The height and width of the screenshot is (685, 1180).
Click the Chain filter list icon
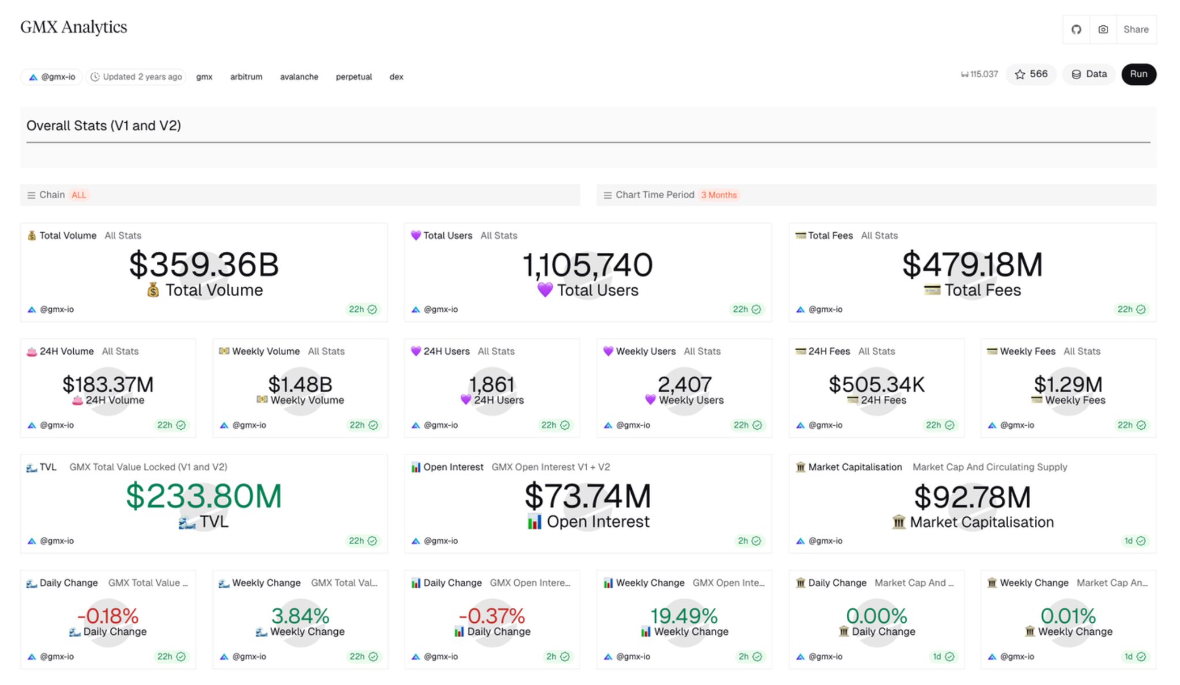coord(31,195)
